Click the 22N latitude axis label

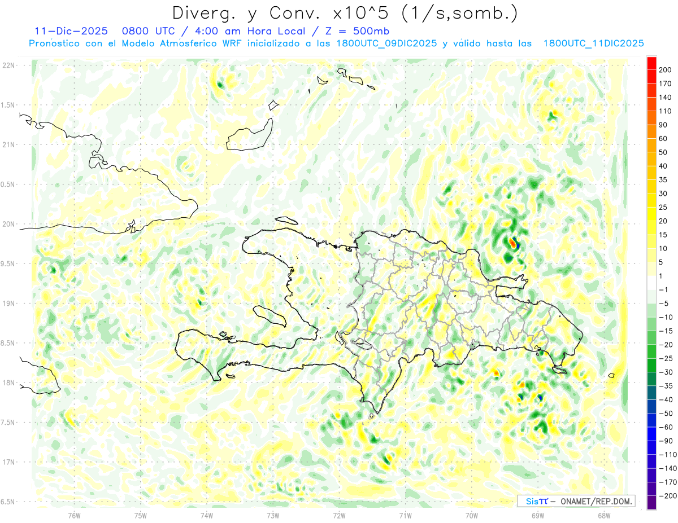pyautogui.click(x=8, y=65)
